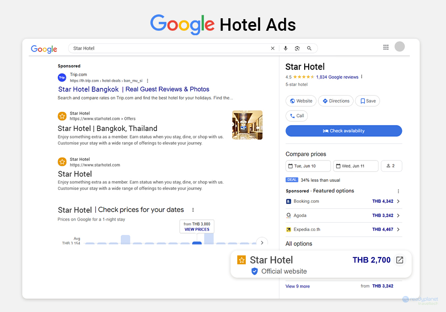Click the Compare prices heading
This screenshot has width=446, height=312.
tap(306, 154)
